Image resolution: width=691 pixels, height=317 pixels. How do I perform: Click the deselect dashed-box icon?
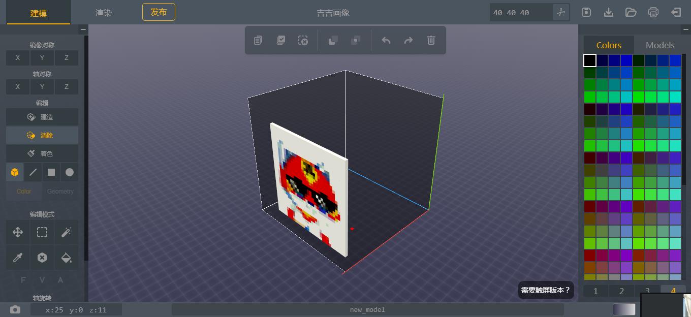[303, 40]
